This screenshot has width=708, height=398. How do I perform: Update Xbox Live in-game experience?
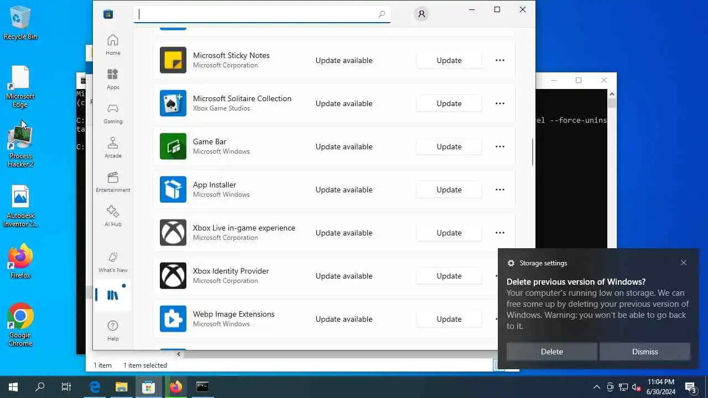[449, 233]
